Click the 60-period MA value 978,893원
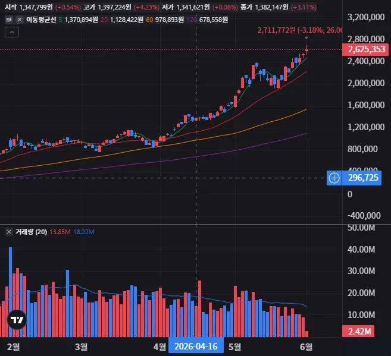Screen dimensions: 391x356 click(170, 20)
